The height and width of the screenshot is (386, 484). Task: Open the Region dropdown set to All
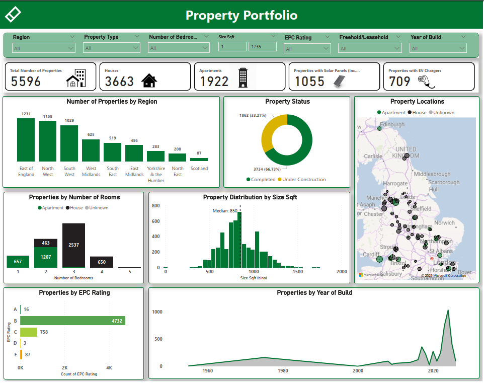tap(44, 48)
